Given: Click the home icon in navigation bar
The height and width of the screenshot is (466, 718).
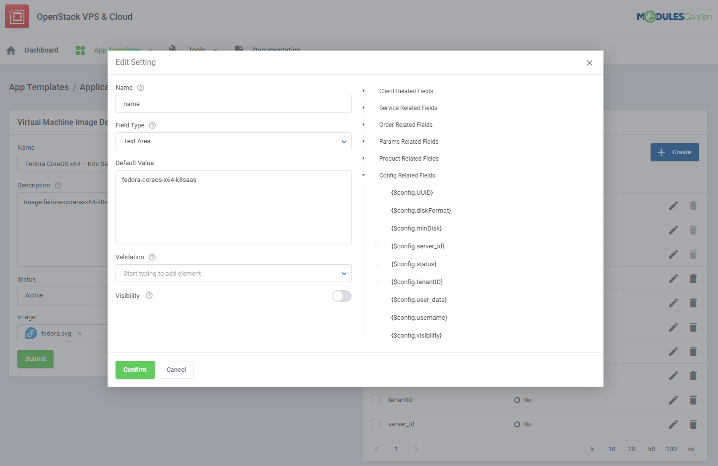Looking at the screenshot, I should [10, 50].
